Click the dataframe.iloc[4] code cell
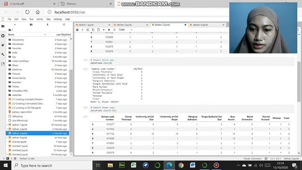The image size is (302, 170). pyautogui.click(x=192, y=61)
